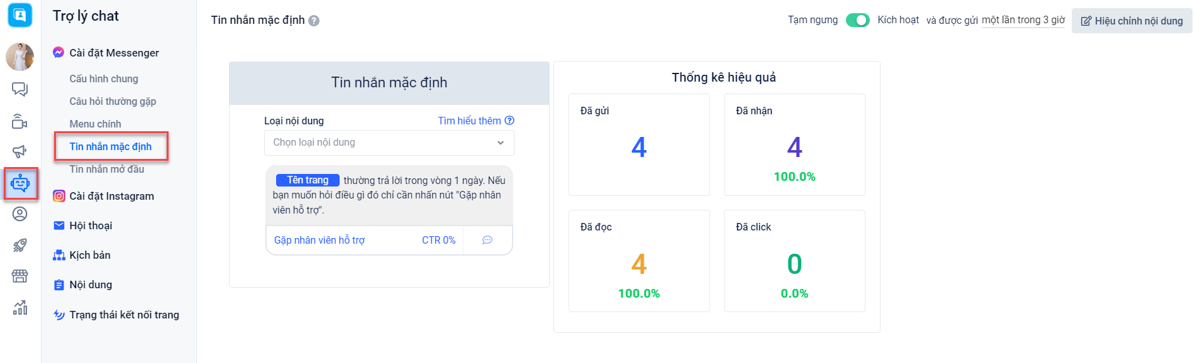Toggle the Kích hoạt activation switch

pos(857,20)
